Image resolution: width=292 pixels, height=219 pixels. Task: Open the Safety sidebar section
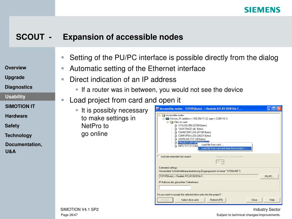[12, 126]
